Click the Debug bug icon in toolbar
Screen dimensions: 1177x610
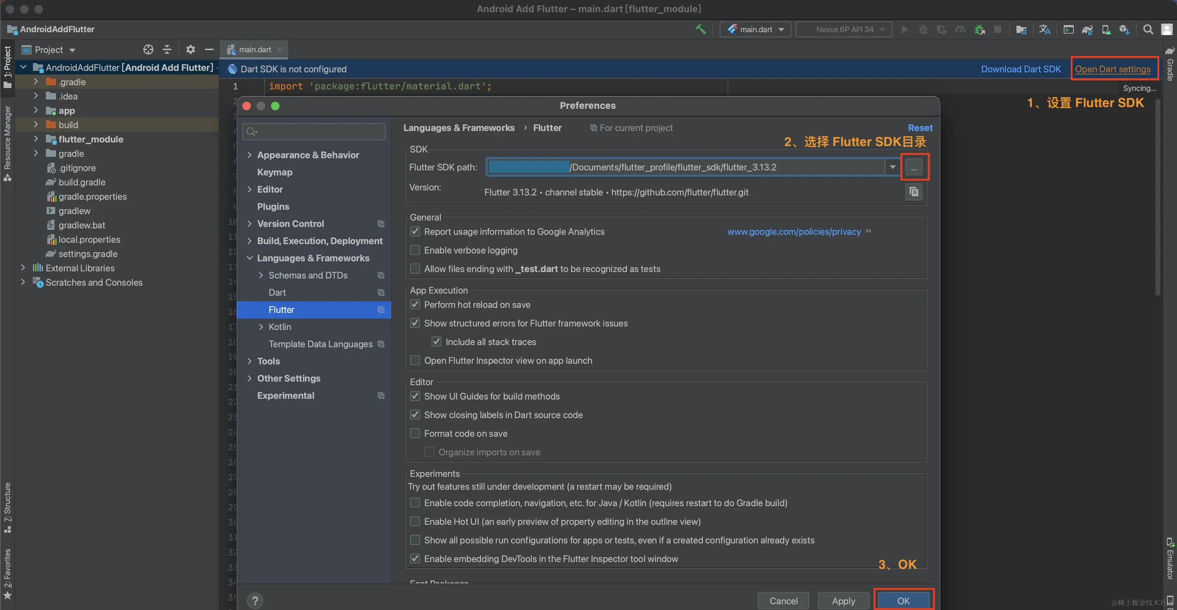tap(923, 29)
